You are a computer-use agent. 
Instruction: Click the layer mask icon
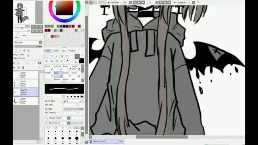[40, 63]
